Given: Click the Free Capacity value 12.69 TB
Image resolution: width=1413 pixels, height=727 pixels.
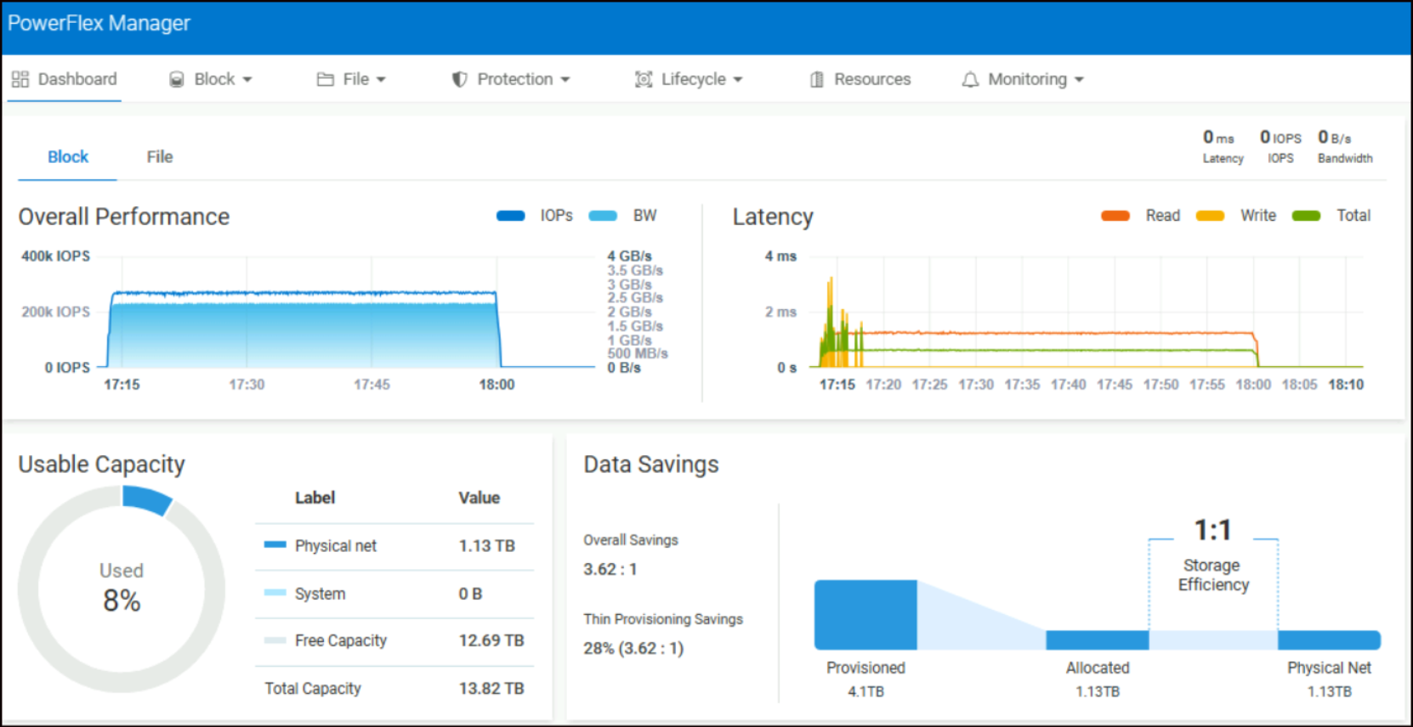Looking at the screenshot, I should [491, 640].
